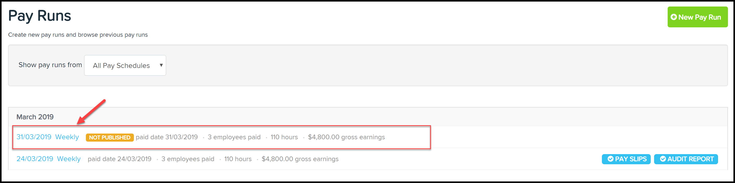Click the checkmark icon on PAY SLIPS
735x183 pixels.
click(610, 159)
